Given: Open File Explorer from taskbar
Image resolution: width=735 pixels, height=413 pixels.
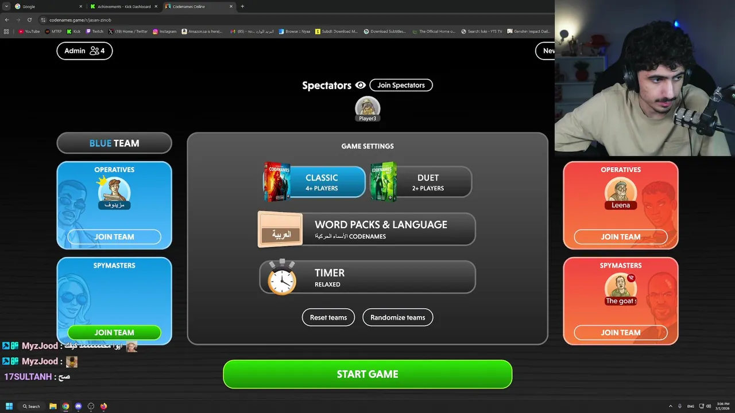Looking at the screenshot, I should (53, 406).
